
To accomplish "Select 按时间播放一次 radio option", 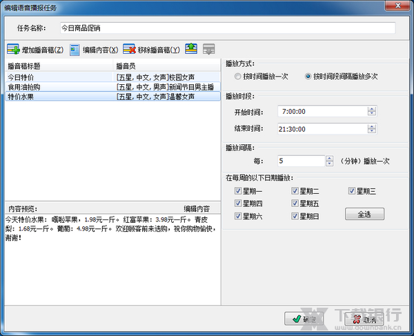I will point(238,77).
